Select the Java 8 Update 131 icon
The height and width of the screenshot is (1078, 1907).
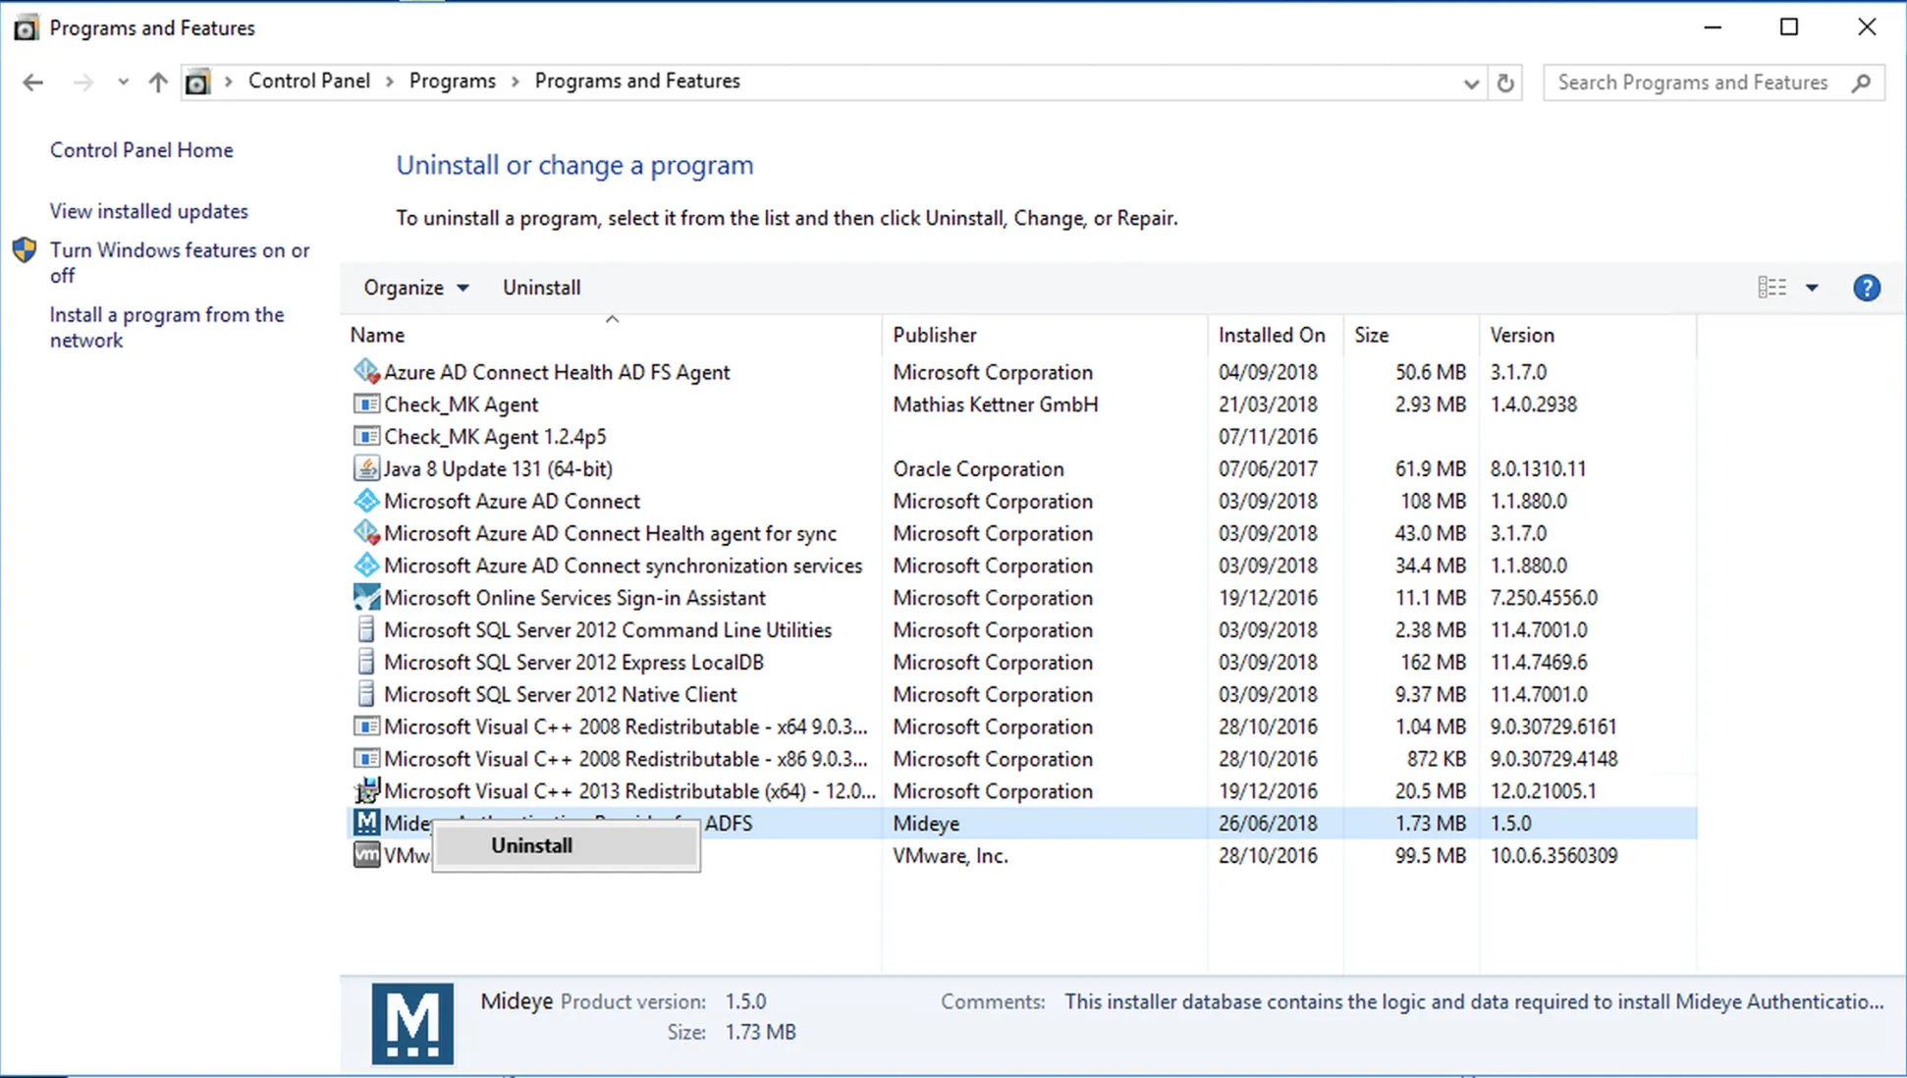pos(365,468)
